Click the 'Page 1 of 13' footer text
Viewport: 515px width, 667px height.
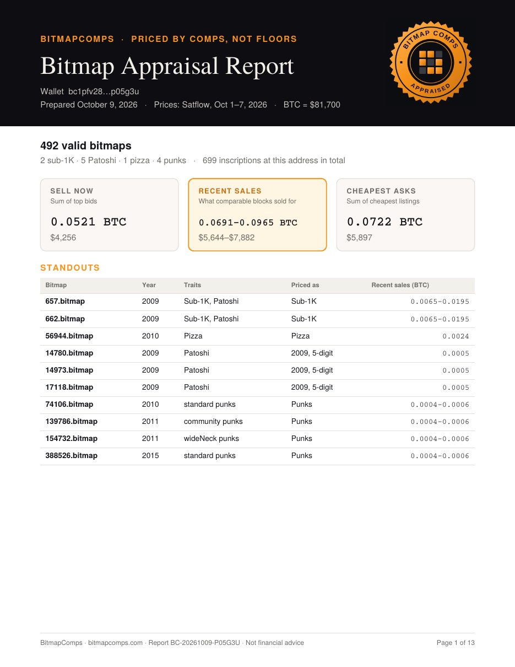tap(456, 643)
